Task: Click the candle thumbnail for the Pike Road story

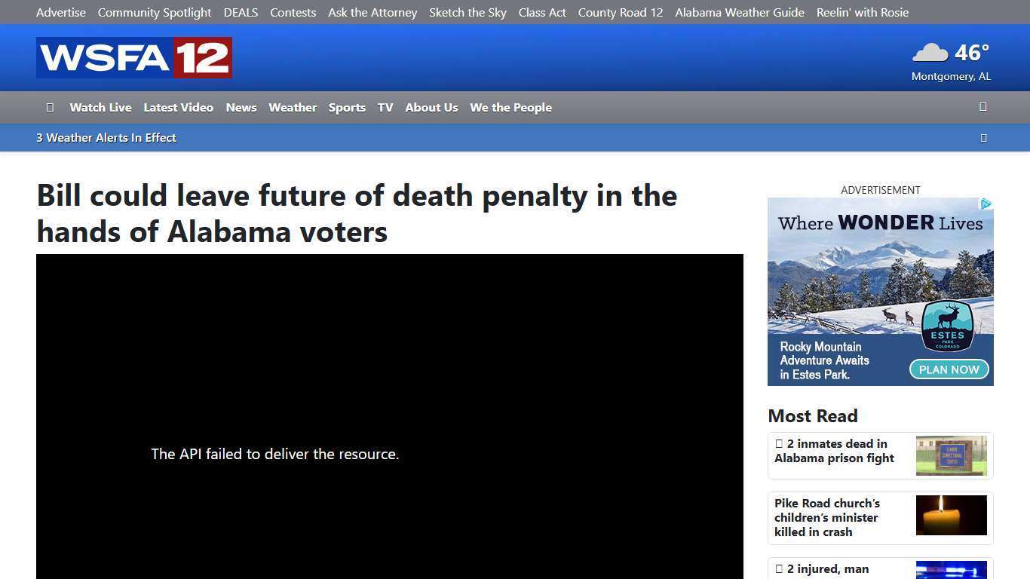Action: click(x=951, y=515)
